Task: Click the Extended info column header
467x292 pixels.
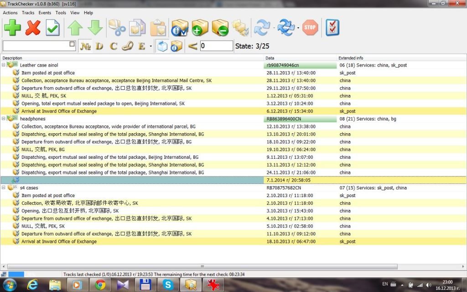Action: [x=351, y=58]
